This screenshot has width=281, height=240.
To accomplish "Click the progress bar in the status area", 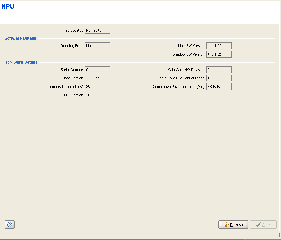I will (x=254, y=235).
